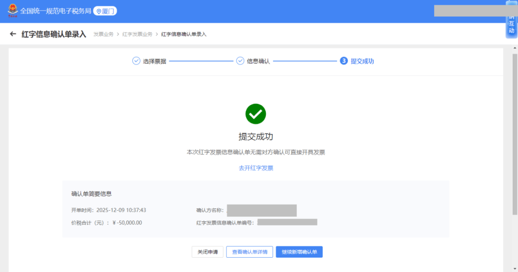
Task: Click the last breadcrumb item 红字信息确认单录入
Action: (x=184, y=34)
